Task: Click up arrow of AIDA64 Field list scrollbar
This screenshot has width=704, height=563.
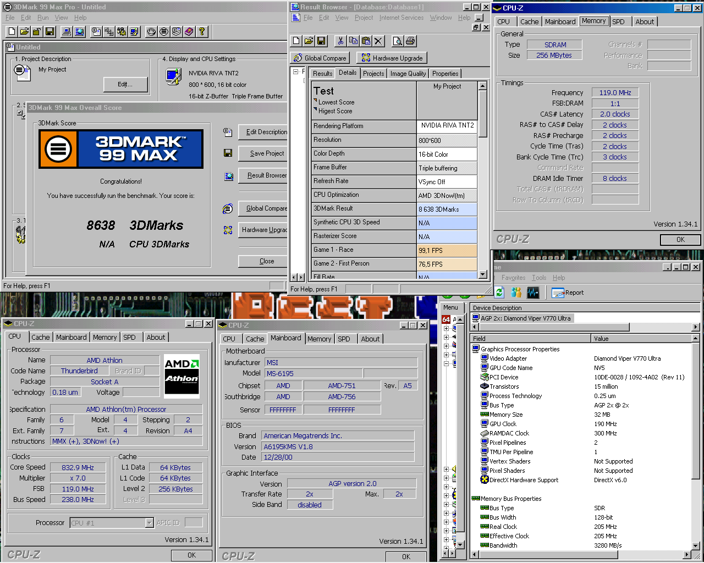Action: 696,338
